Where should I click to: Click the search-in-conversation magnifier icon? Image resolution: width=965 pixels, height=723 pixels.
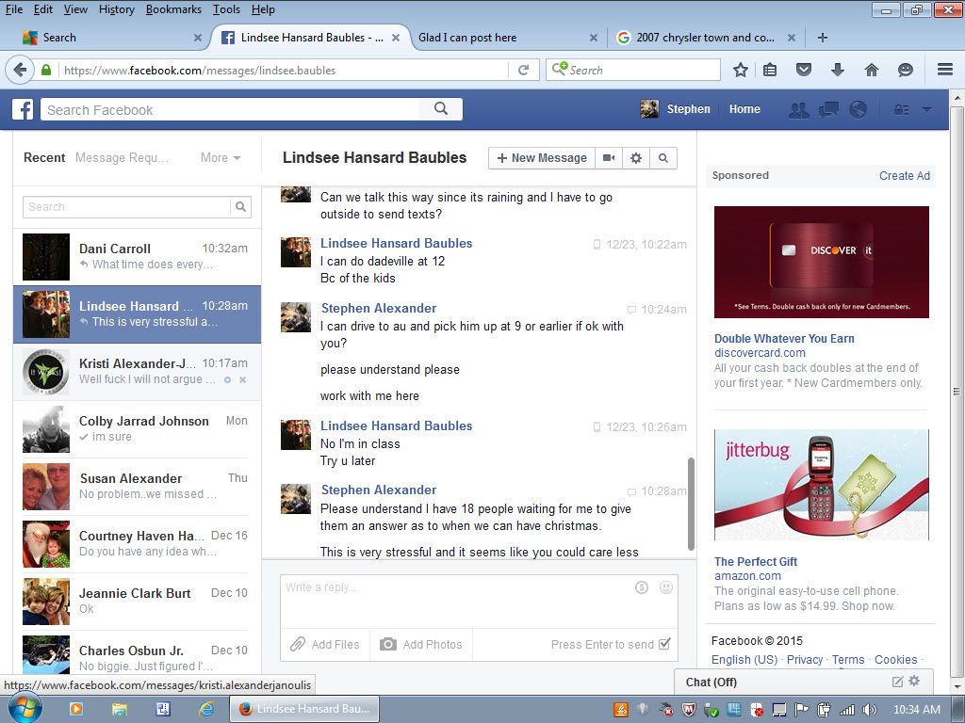(663, 158)
